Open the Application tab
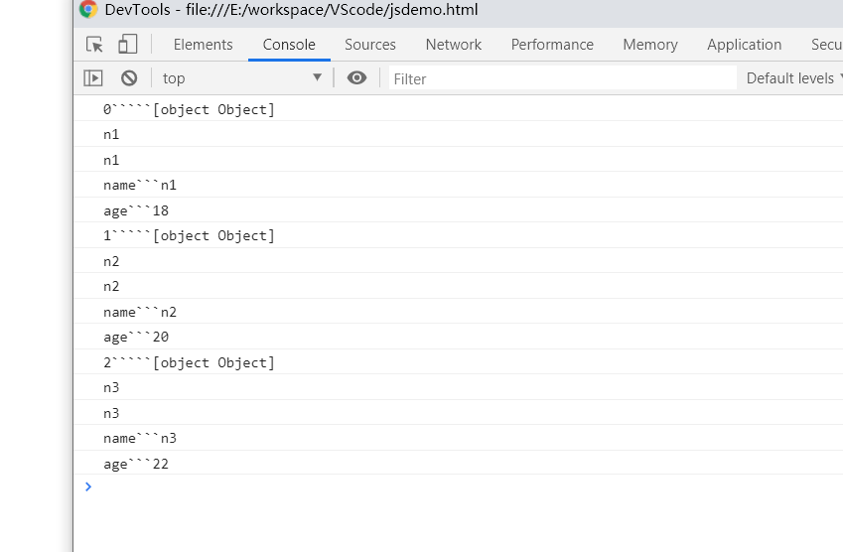This screenshot has width=843, height=552. (x=744, y=45)
